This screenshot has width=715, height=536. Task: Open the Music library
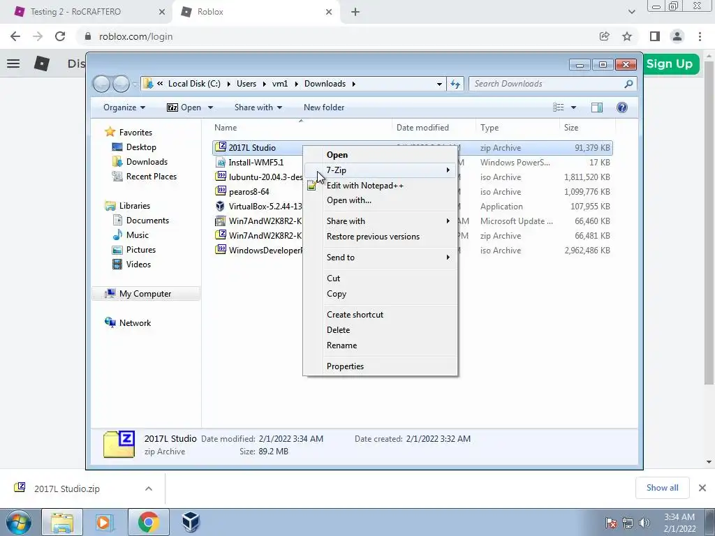click(x=137, y=235)
